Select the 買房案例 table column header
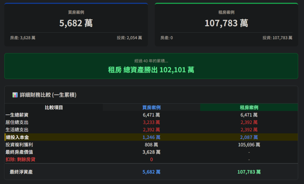 pos(151,108)
